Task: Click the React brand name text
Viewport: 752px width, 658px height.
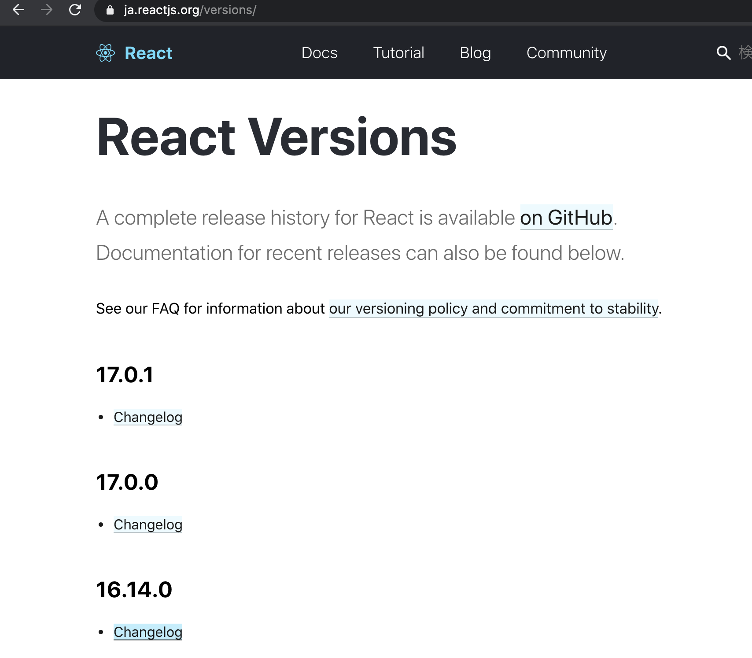Action: tap(148, 53)
